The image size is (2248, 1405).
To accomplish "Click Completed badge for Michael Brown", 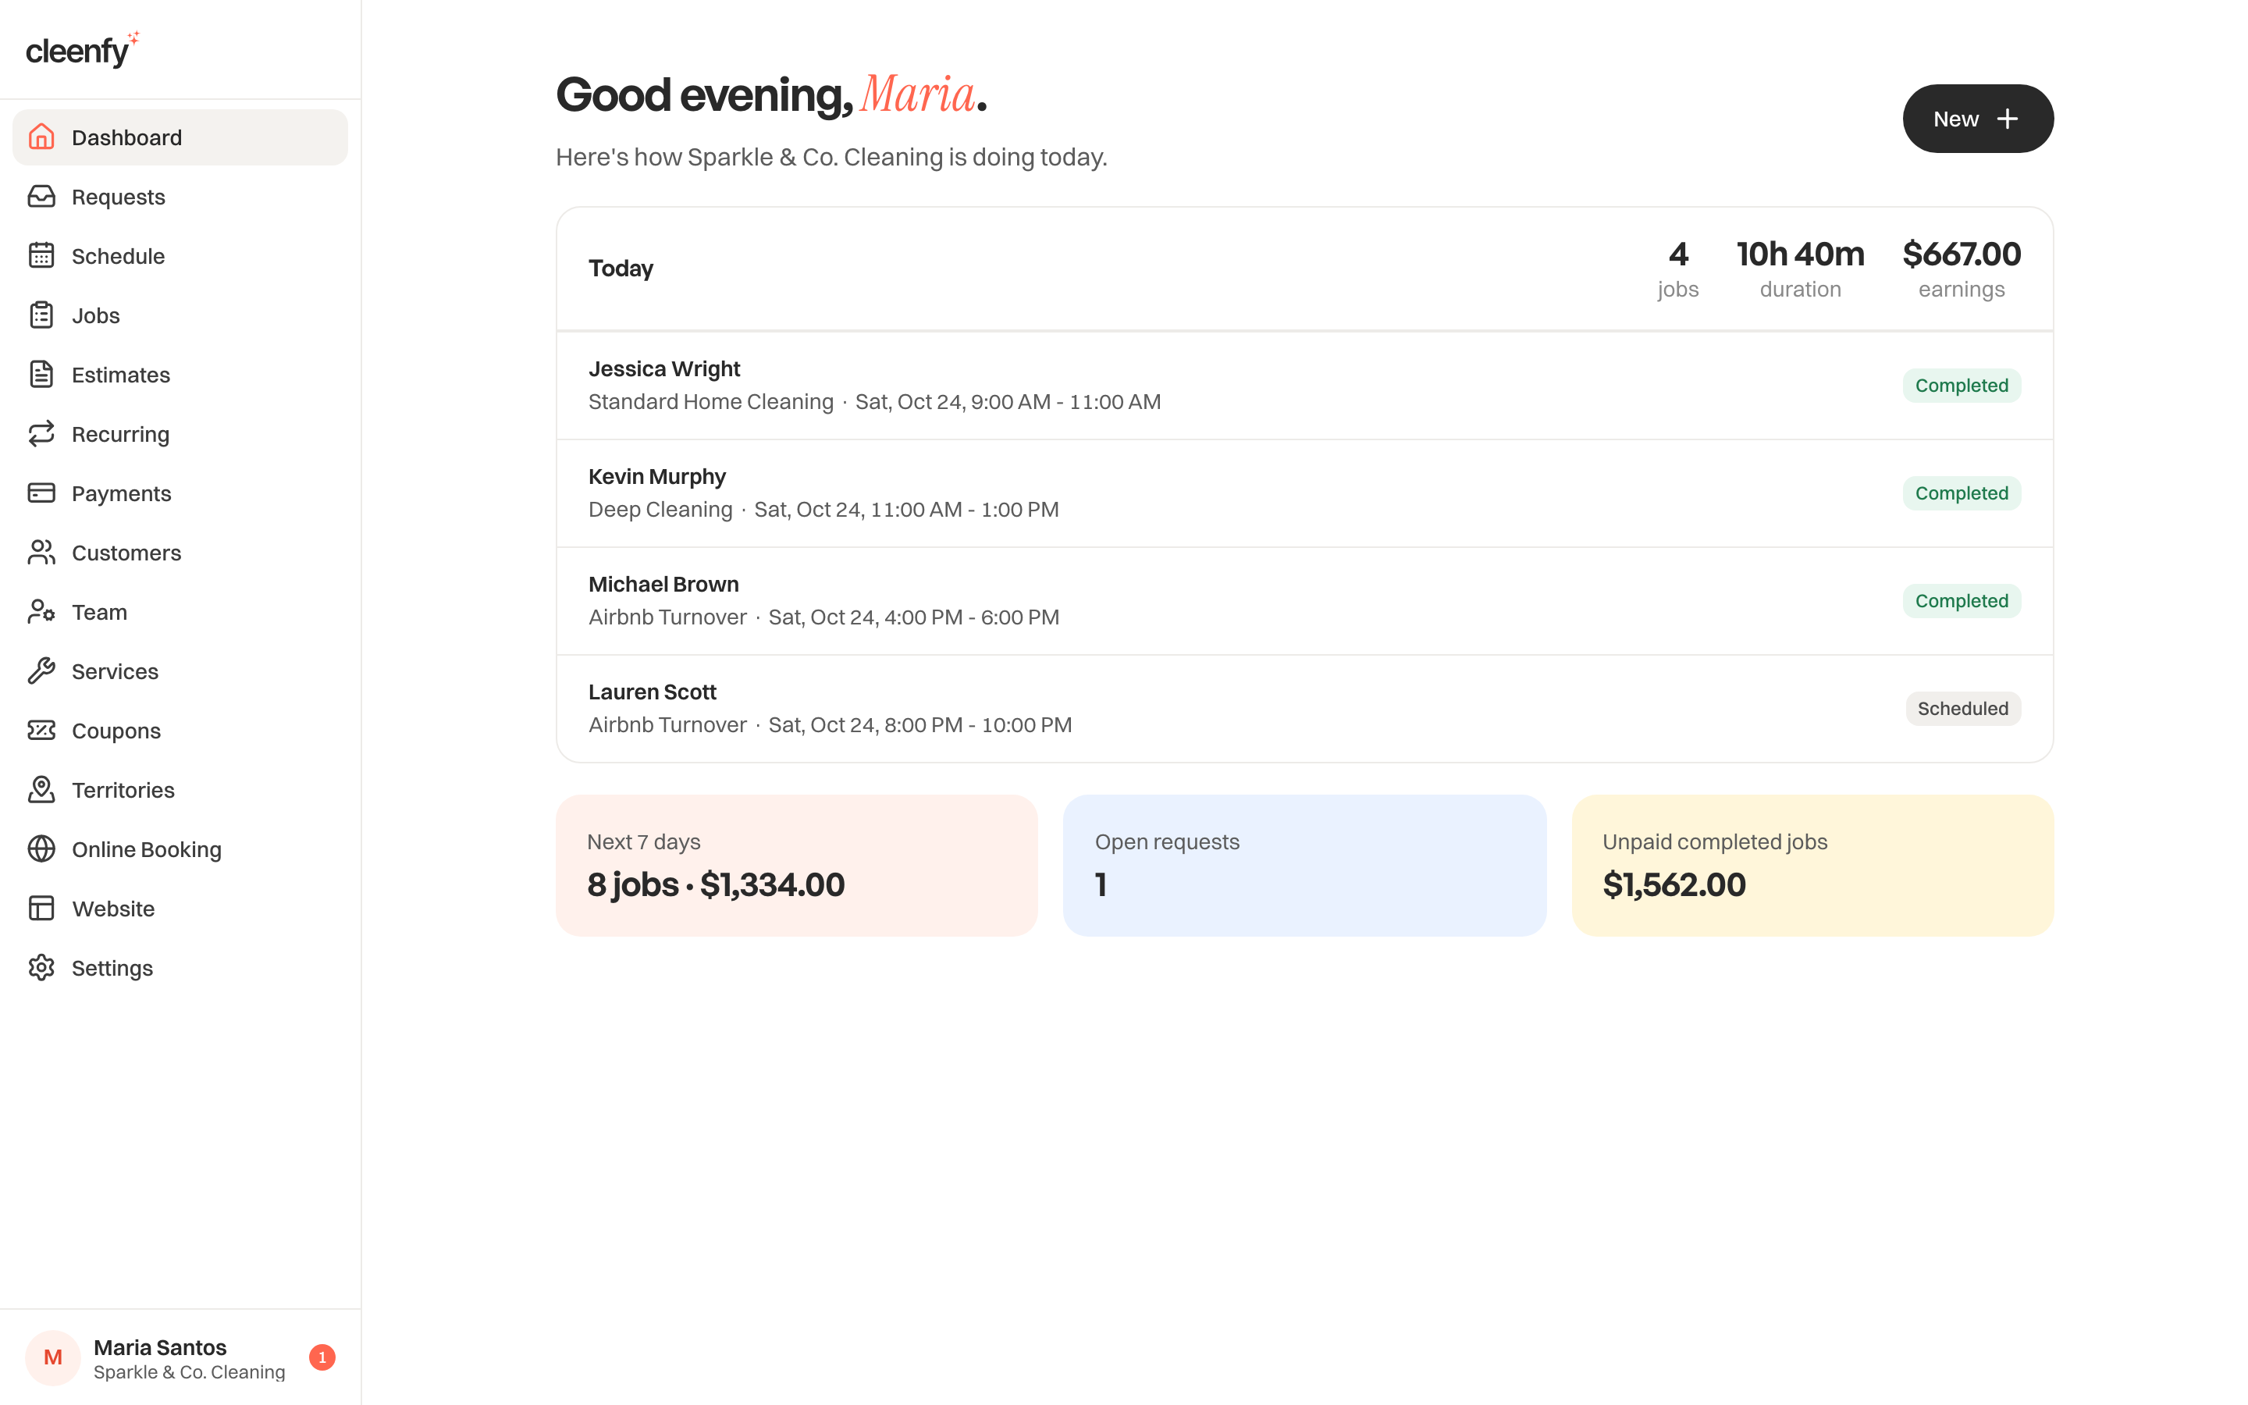I will pos(1961,601).
